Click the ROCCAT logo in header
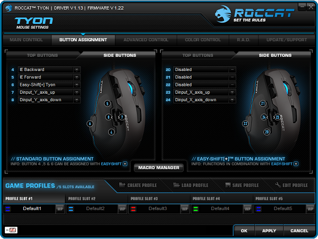Viewport: 318px width, 239px height. (254, 14)
